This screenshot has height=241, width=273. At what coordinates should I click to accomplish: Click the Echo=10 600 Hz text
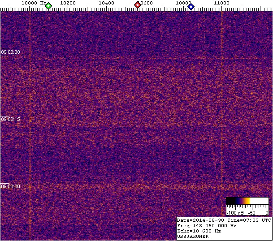pyautogui.click(x=199, y=231)
